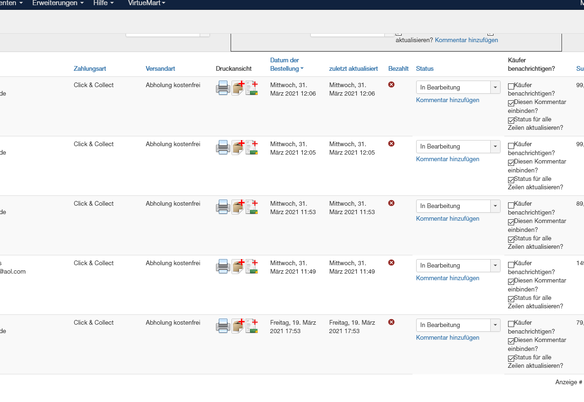The image size is (584, 402).
Task: Click the package icon for the 11:49 order
Action: click(x=238, y=266)
